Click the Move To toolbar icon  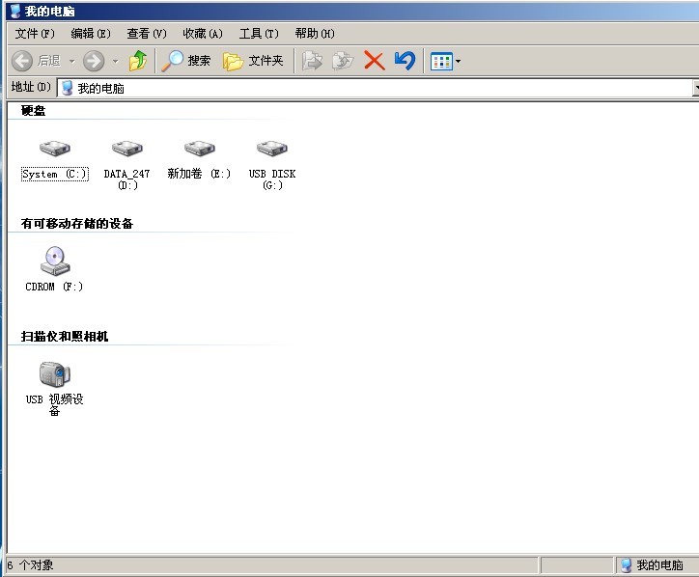pos(312,61)
